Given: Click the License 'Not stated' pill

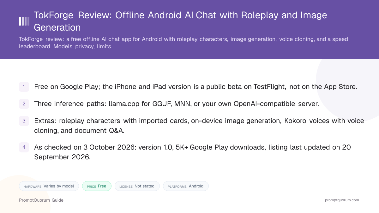Looking at the screenshot, I should click(137, 186).
